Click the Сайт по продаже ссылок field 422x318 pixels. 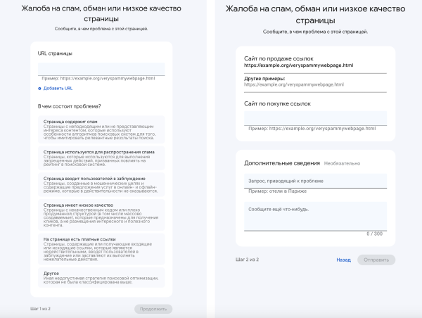[315, 65]
